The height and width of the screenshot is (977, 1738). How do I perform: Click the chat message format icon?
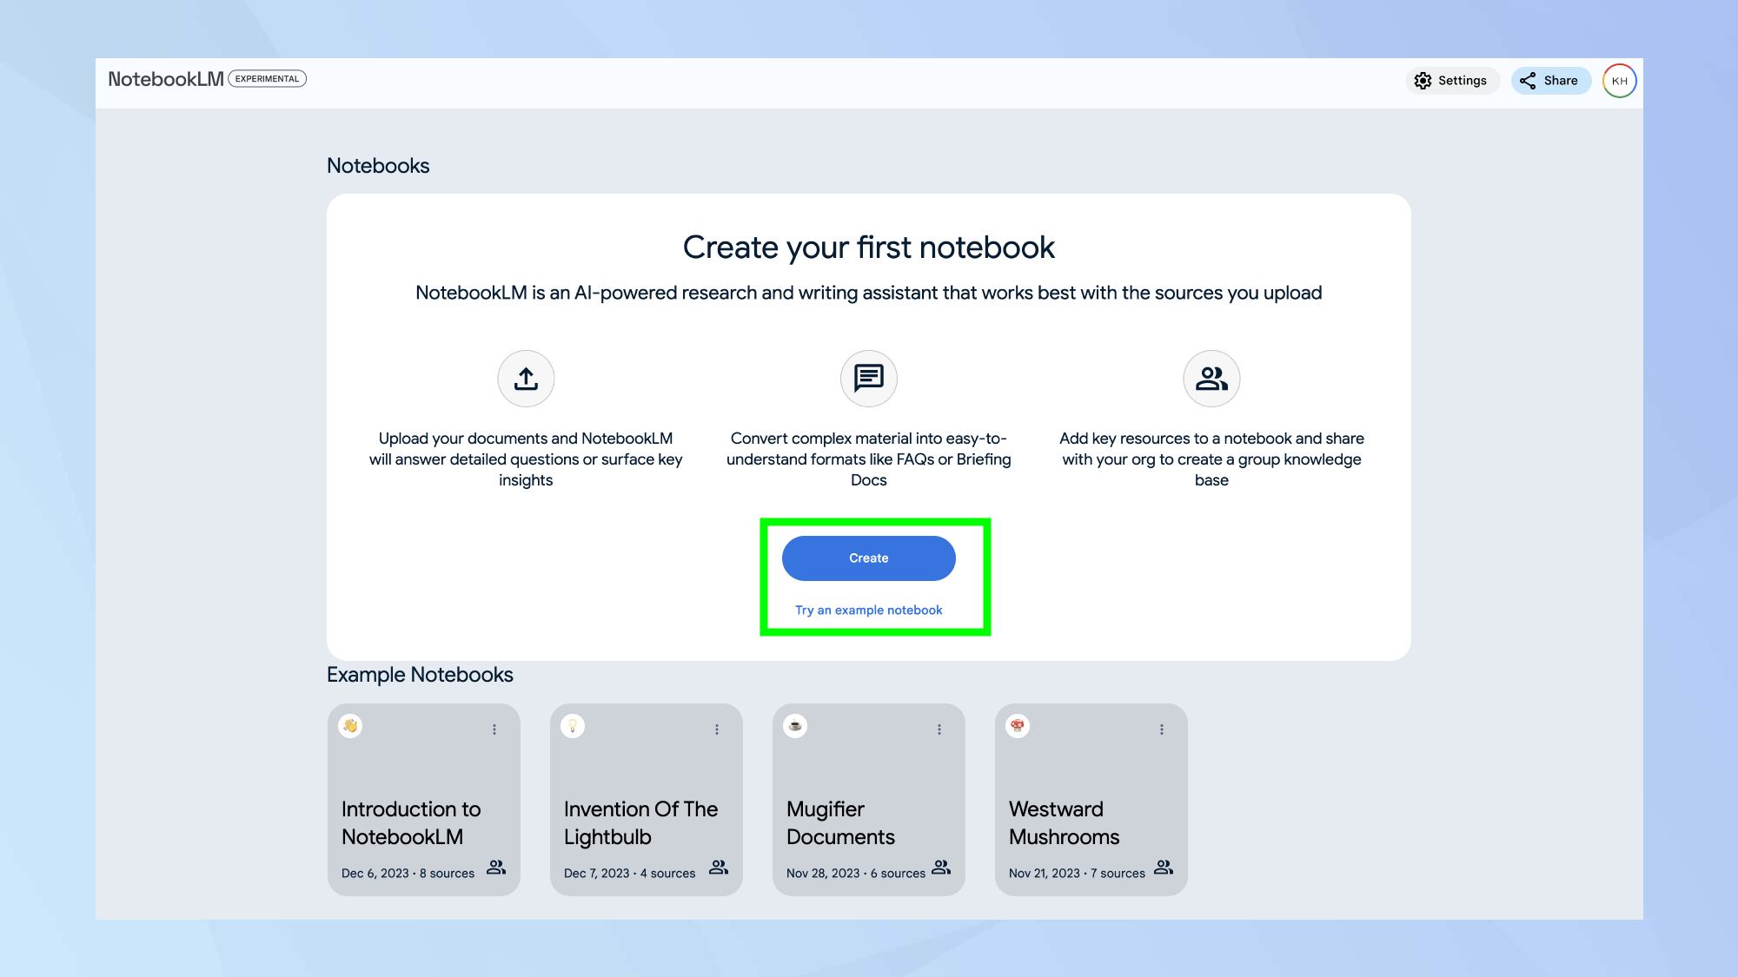[x=868, y=379]
